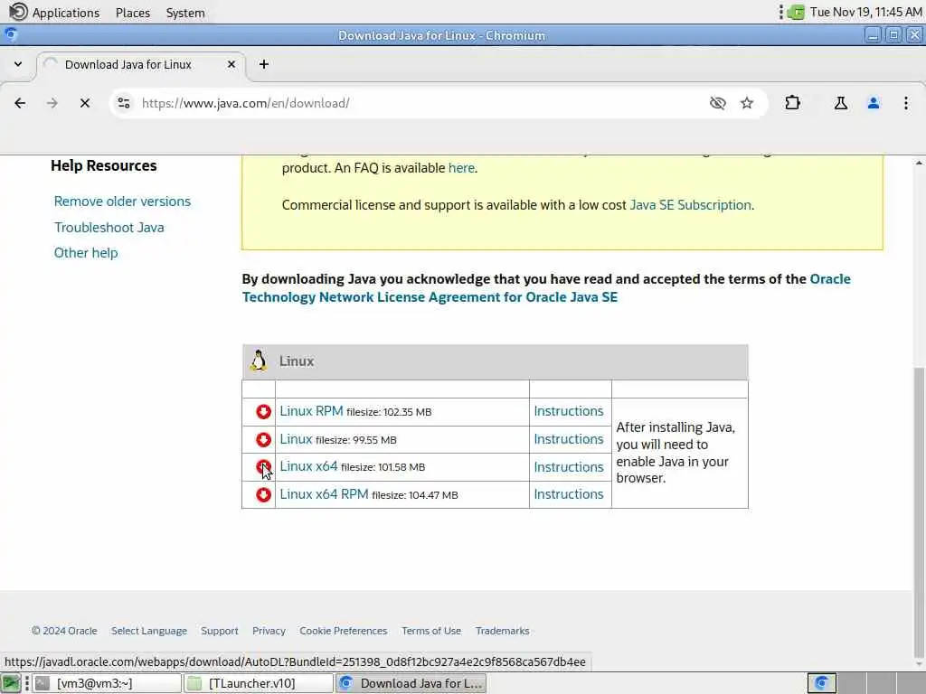This screenshot has width=926, height=694.
Task: Click Select Language in footer
Action: click(149, 631)
